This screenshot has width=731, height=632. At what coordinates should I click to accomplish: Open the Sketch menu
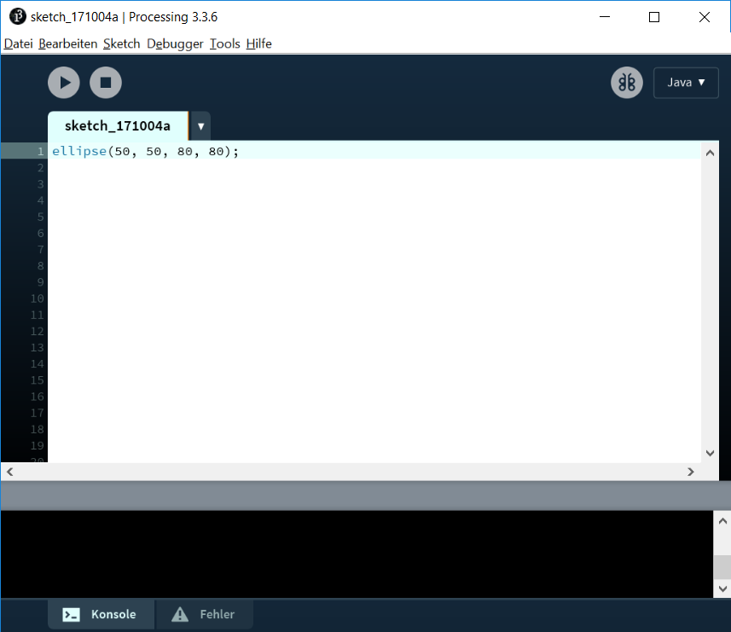[x=122, y=43]
